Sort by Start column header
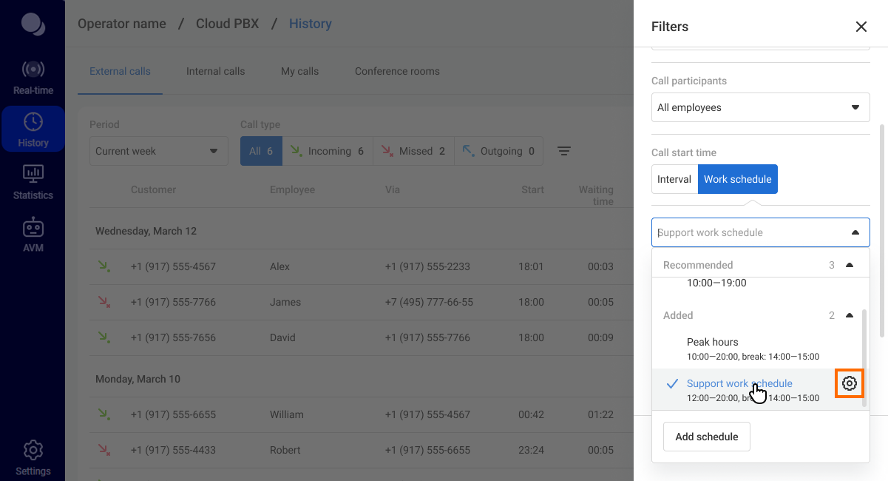 tap(532, 189)
